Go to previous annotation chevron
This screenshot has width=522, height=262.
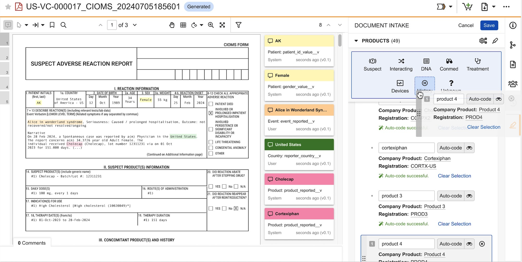coord(329,25)
